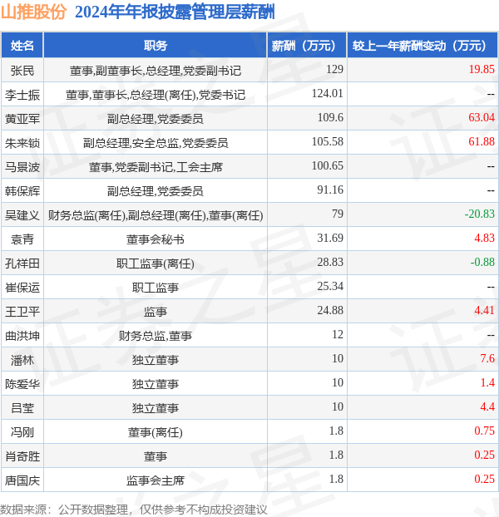Click the change value -0.88
Viewport: 499px width, 517px height.
(x=482, y=262)
